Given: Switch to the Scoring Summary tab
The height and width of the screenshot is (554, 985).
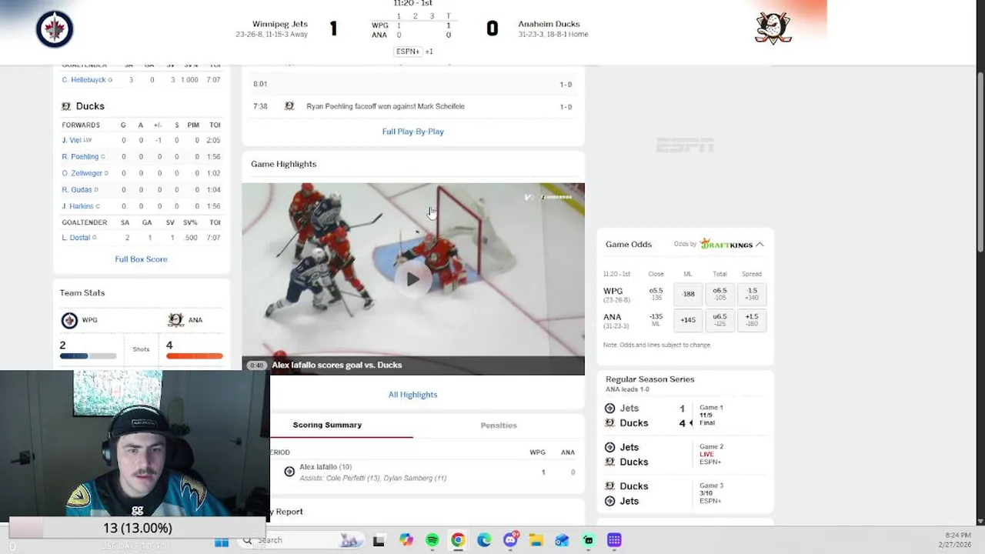Looking at the screenshot, I should click(327, 425).
